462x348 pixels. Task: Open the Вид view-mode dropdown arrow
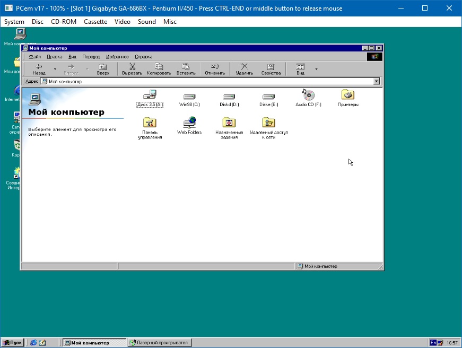316,69
